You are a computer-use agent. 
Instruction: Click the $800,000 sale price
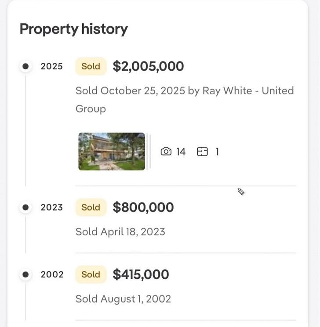point(143,207)
